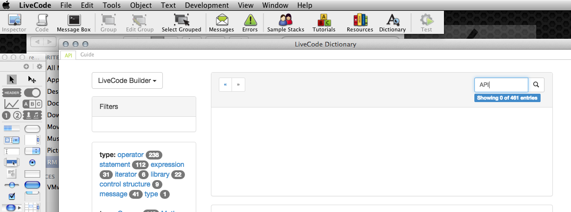Switch to the Guide tab

pyautogui.click(x=87, y=55)
